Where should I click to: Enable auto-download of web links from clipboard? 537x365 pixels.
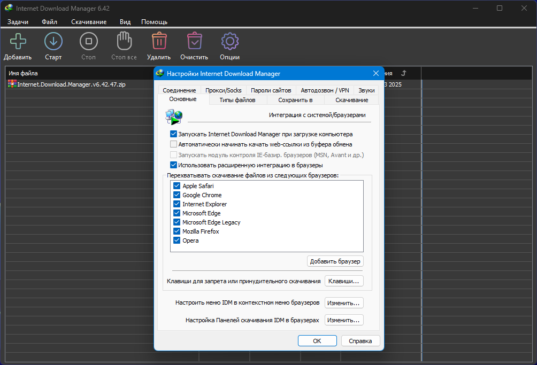coord(173,144)
